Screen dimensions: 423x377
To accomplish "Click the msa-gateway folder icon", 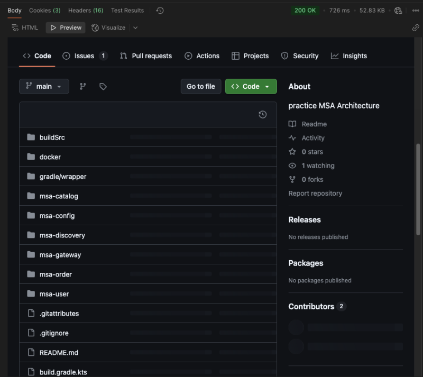I will tap(31, 255).
